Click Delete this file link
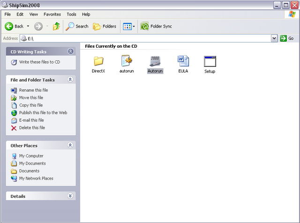The image size is (300, 223). pyautogui.click(x=32, y=128)
